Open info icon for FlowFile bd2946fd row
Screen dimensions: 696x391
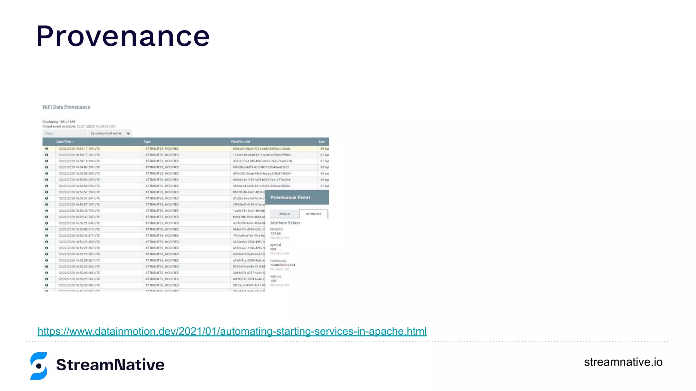(x=47, y=254)
